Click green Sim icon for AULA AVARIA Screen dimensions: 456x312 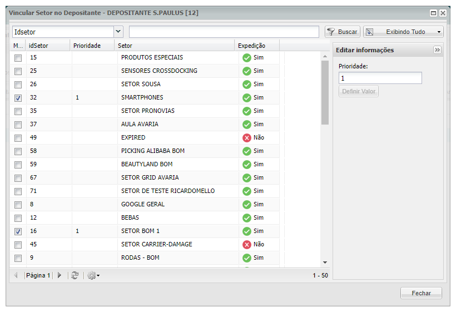click(247, 125)
